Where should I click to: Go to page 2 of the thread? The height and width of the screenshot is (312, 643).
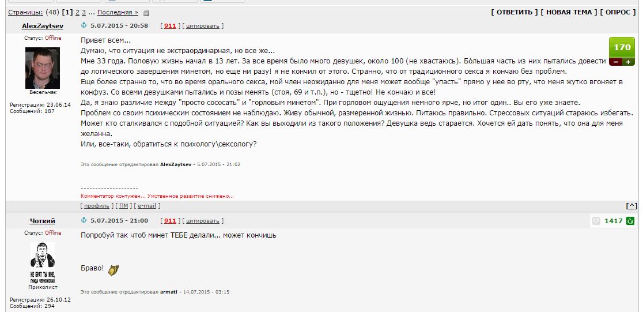tap(78, 12)
